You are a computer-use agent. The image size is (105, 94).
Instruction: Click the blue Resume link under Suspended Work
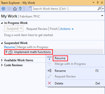click(x=9, y=47)
